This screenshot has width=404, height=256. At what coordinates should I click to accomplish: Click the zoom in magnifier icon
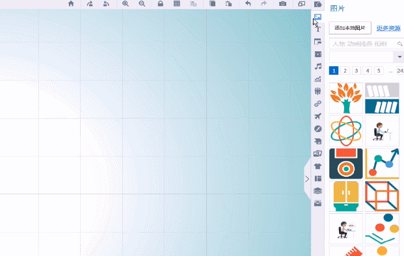pyautogui.click(x=126, y=4)
